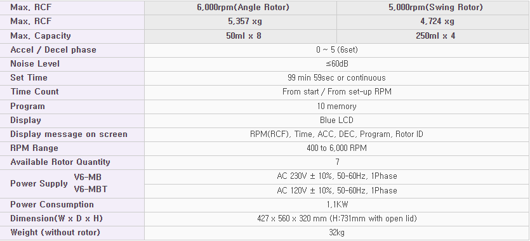This screenshot has height=241, width=530.
Task: Select the 4,724 xg RCF value
Action: point(437,22)
